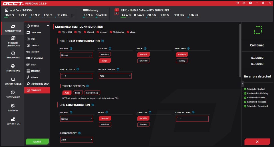Select the Linpack test
The width and height of the screenshot is (274, 147).
click(x=37, y=45)
